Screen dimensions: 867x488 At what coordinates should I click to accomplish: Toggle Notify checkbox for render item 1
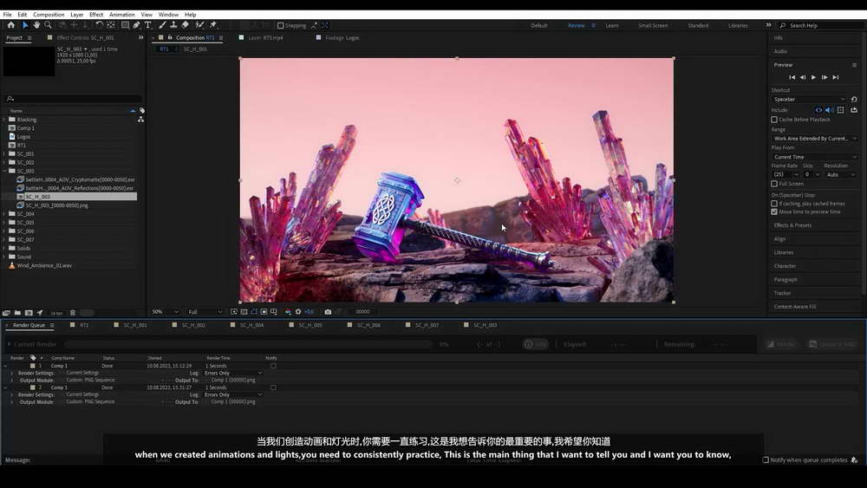tap(273, 366)
